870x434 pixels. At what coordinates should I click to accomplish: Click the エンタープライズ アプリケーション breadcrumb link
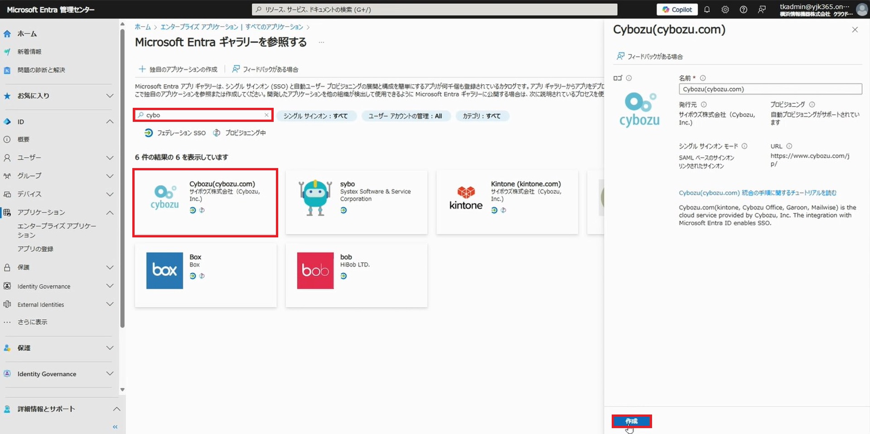(199, 27)
